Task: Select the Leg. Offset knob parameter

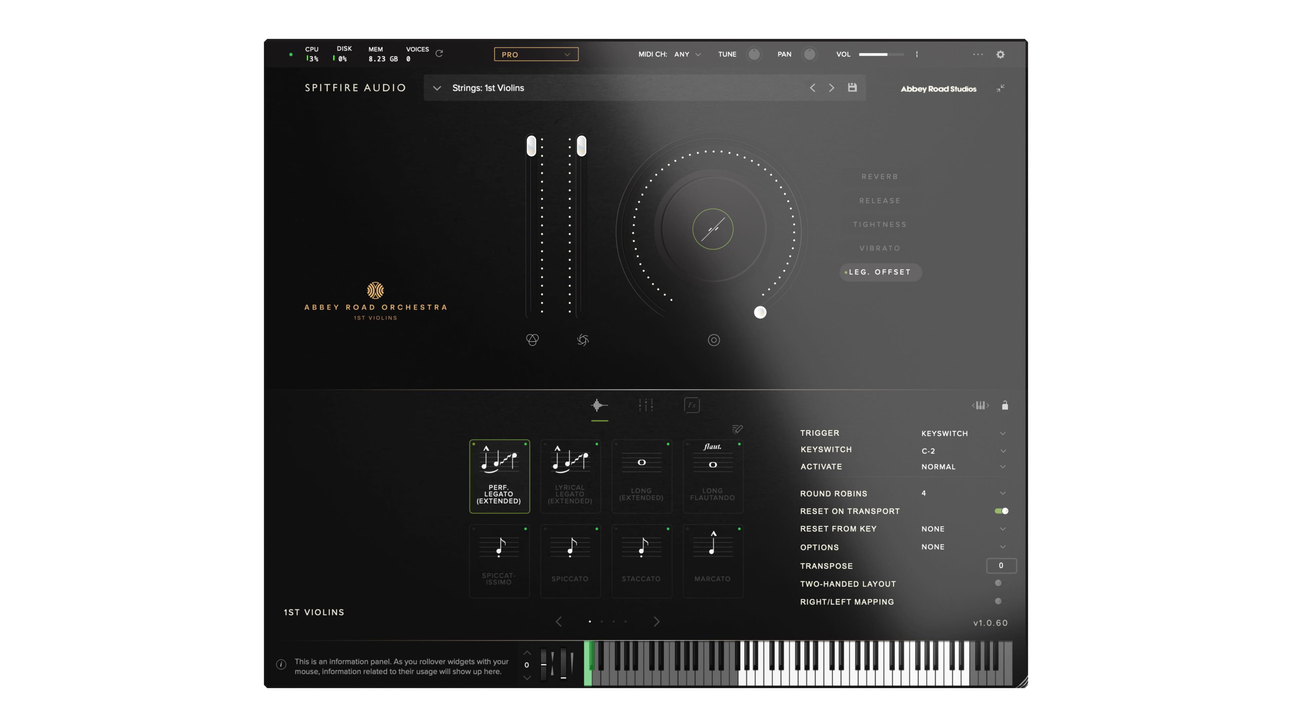Action: pos(880,272)
